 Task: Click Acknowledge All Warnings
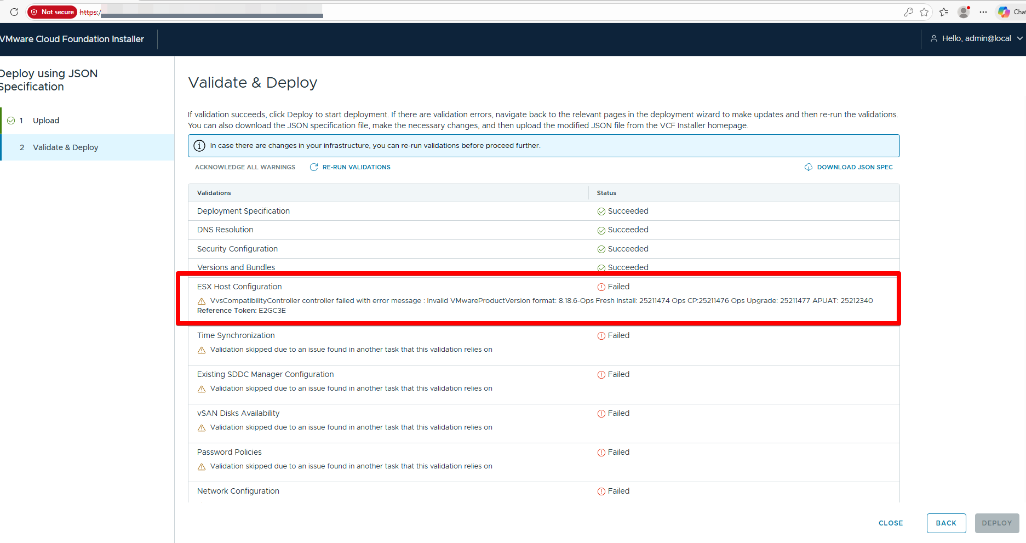point(245,167)
